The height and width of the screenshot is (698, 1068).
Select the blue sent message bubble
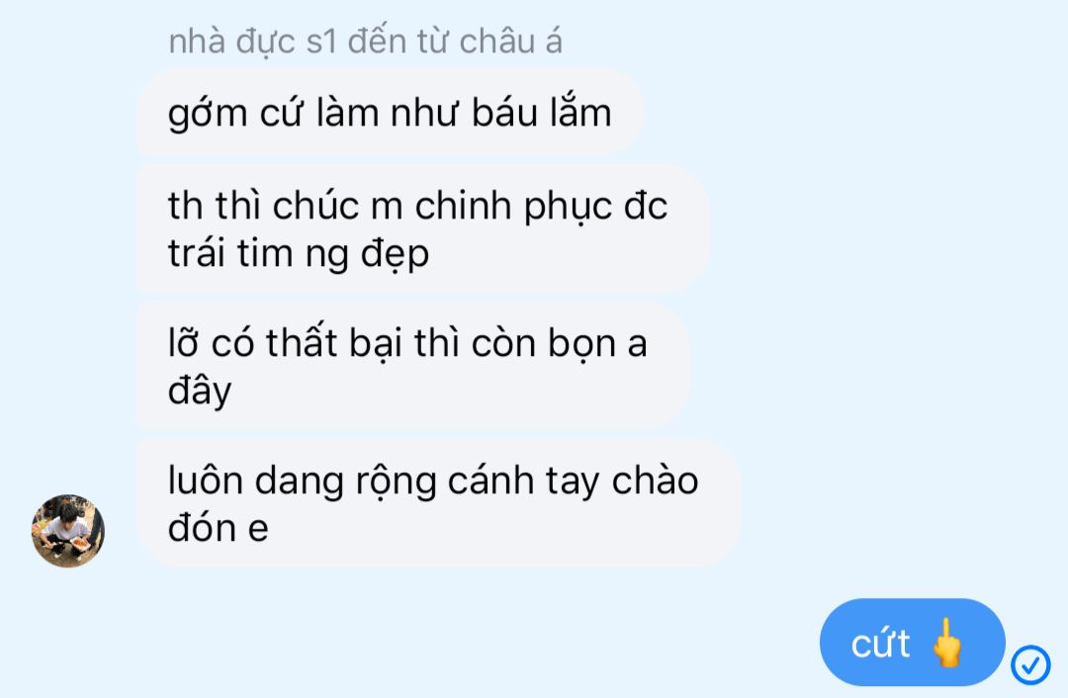point(912,643)
